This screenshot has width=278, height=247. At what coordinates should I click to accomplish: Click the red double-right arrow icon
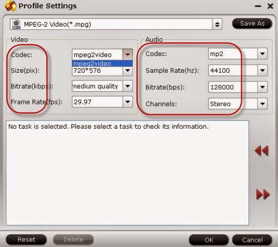[262, 194]
